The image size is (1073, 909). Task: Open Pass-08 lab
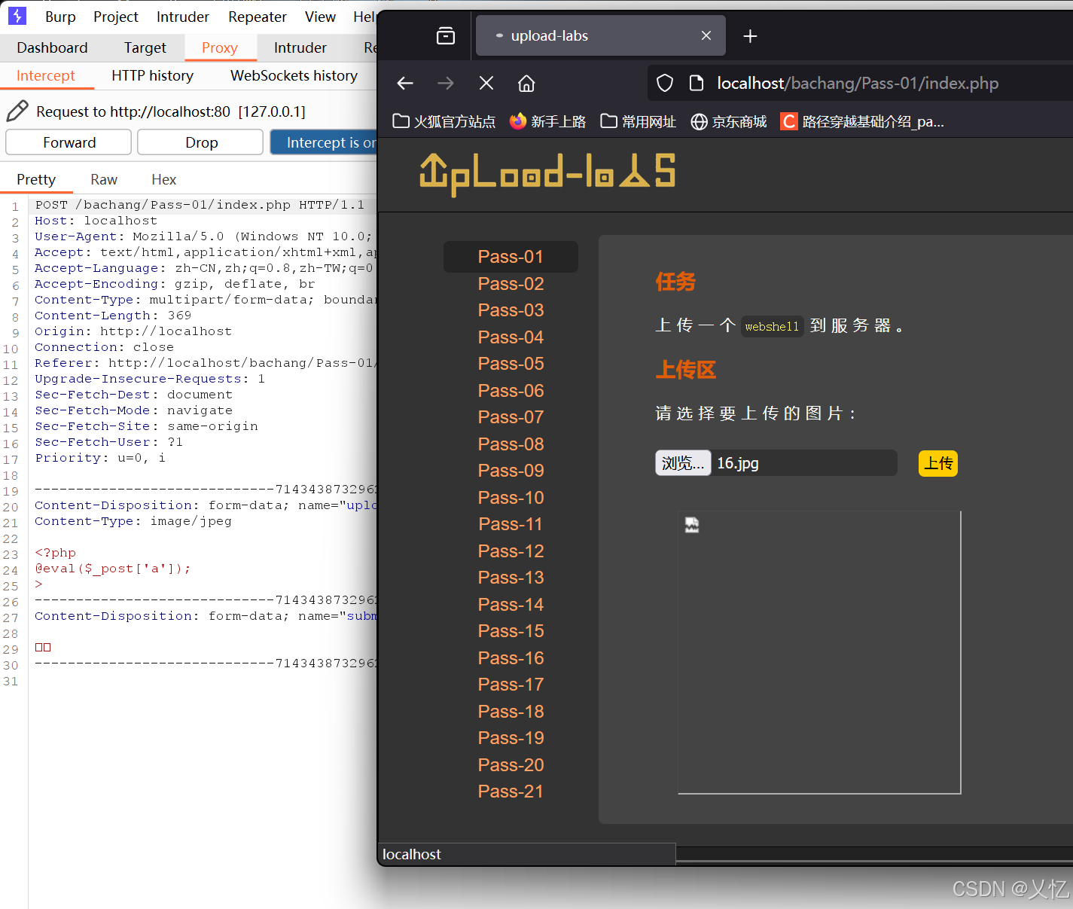coord(511,444)
